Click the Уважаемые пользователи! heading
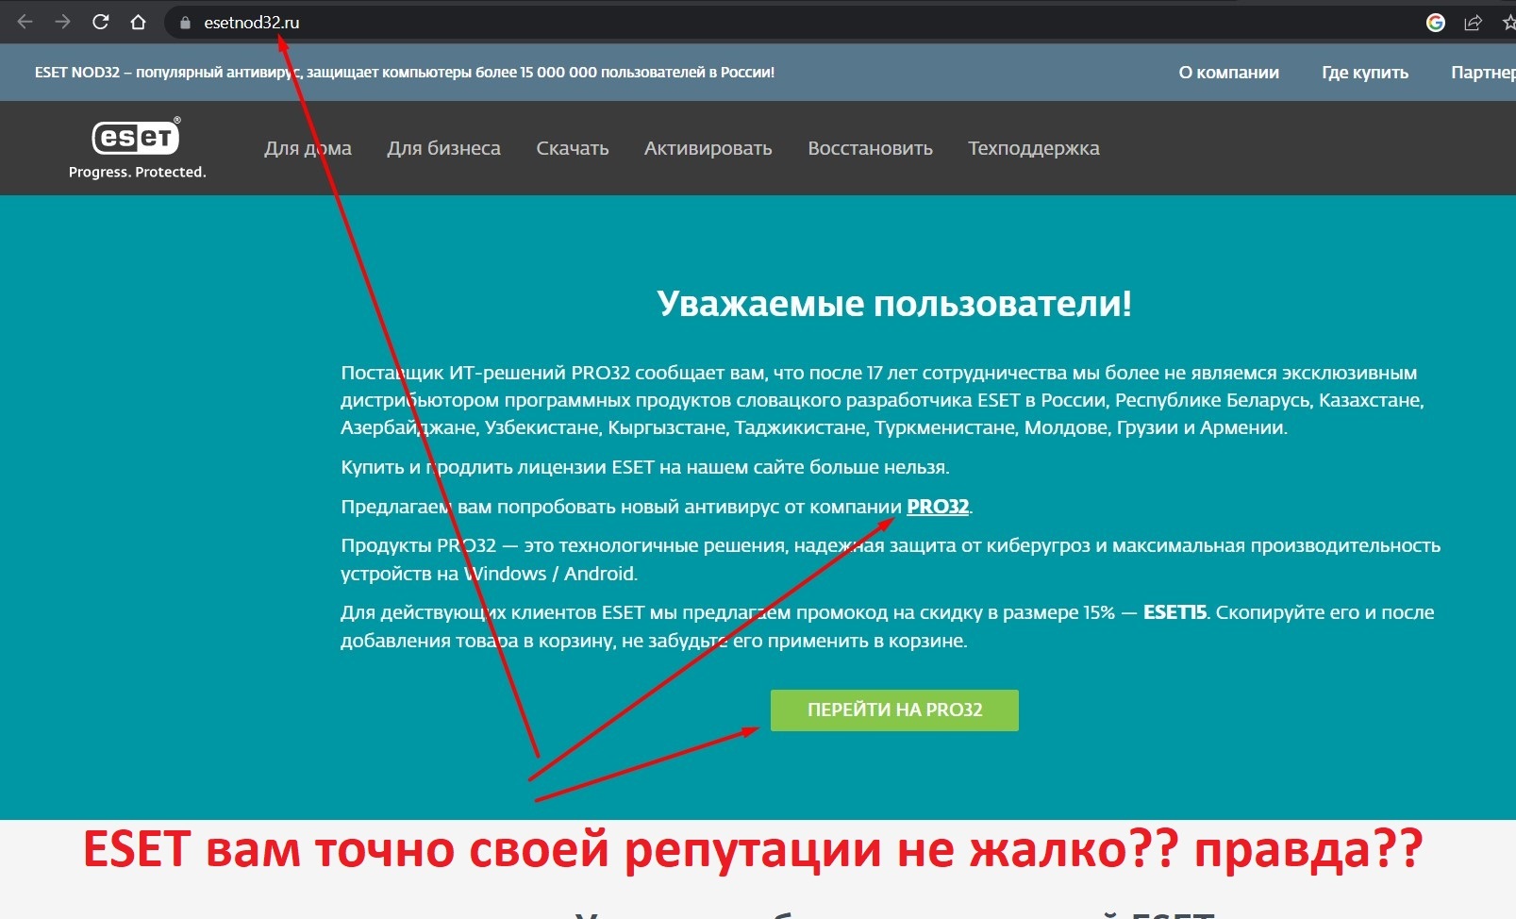 coord(894,304)
